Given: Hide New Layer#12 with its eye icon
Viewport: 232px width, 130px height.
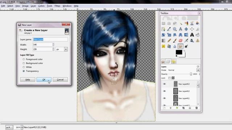Looking at the screenshot, I should (x=164, y=91).
